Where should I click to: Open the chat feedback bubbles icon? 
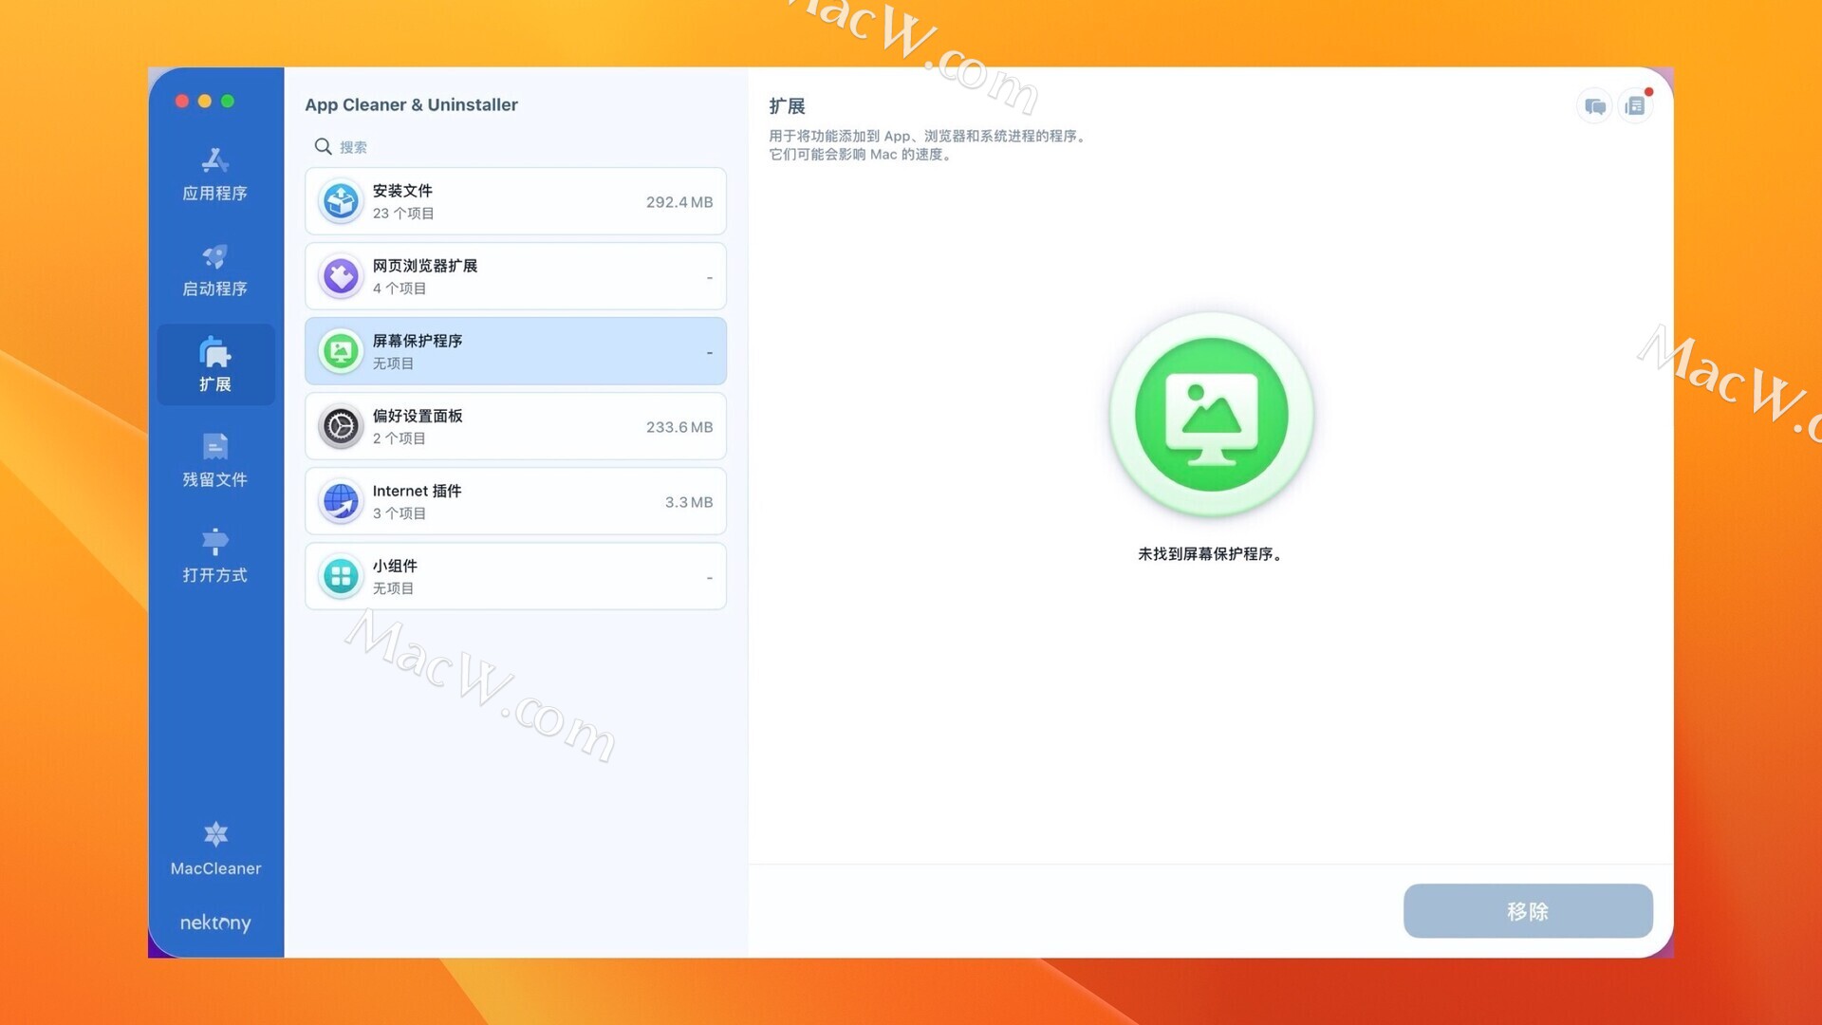coord(1595,106)
